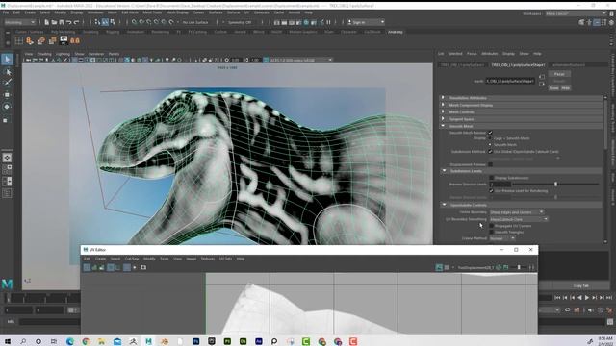Screen dimensions: 616x346
Task: Click the play forward playback button
Action: coord(587,298)
